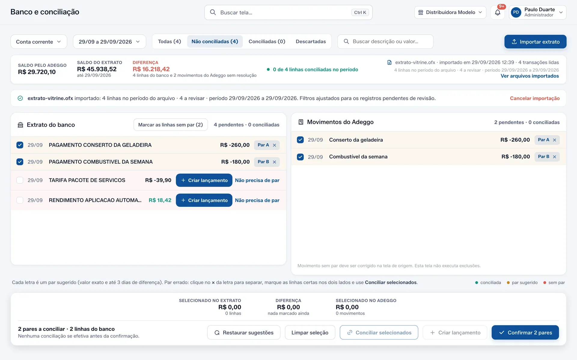
Task: Click Cancelar importação link
Action: coord(535,98)
